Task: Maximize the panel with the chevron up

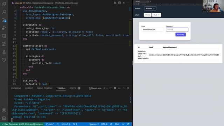Action: pos(124,88)
